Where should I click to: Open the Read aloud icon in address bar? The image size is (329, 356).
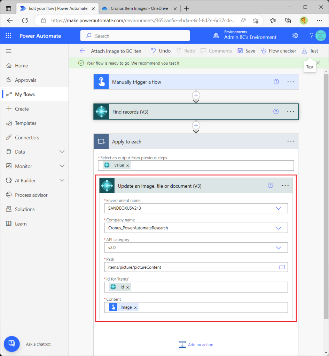(x=243, y=21)
